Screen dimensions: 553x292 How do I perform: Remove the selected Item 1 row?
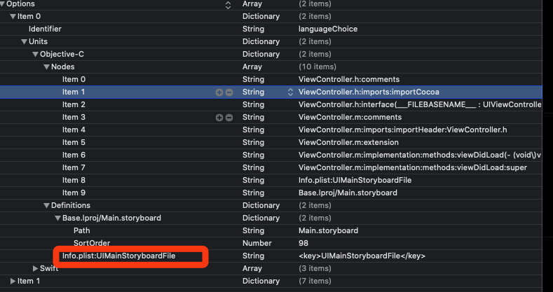(229, 92)
